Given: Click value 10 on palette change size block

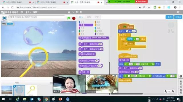Looking at the screenshot, I should coord(97,61).
